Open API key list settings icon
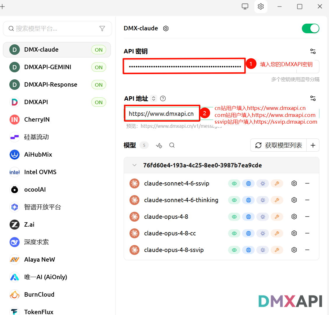The image size is (329, 315). 313,51
